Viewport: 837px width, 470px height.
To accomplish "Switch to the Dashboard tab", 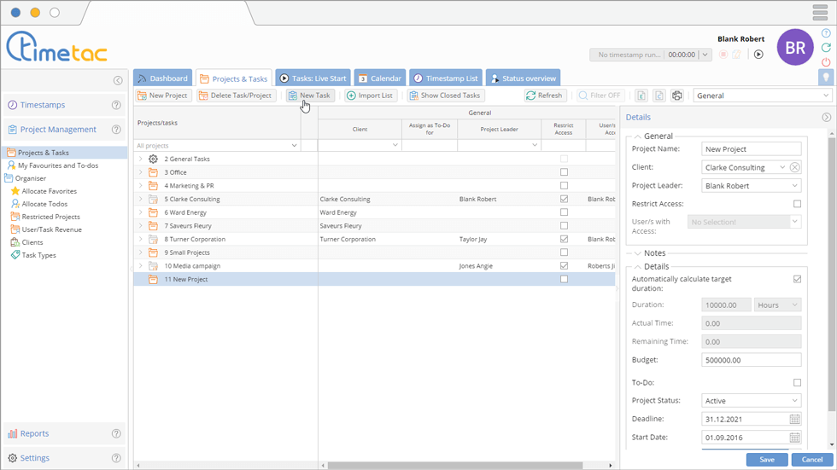I will [x=163, y=78].
